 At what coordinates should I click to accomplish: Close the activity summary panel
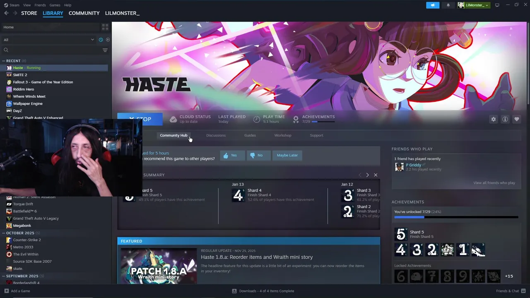click(x=376, y=175)
